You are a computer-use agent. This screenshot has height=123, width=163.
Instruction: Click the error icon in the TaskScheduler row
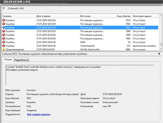click(4, 46)
